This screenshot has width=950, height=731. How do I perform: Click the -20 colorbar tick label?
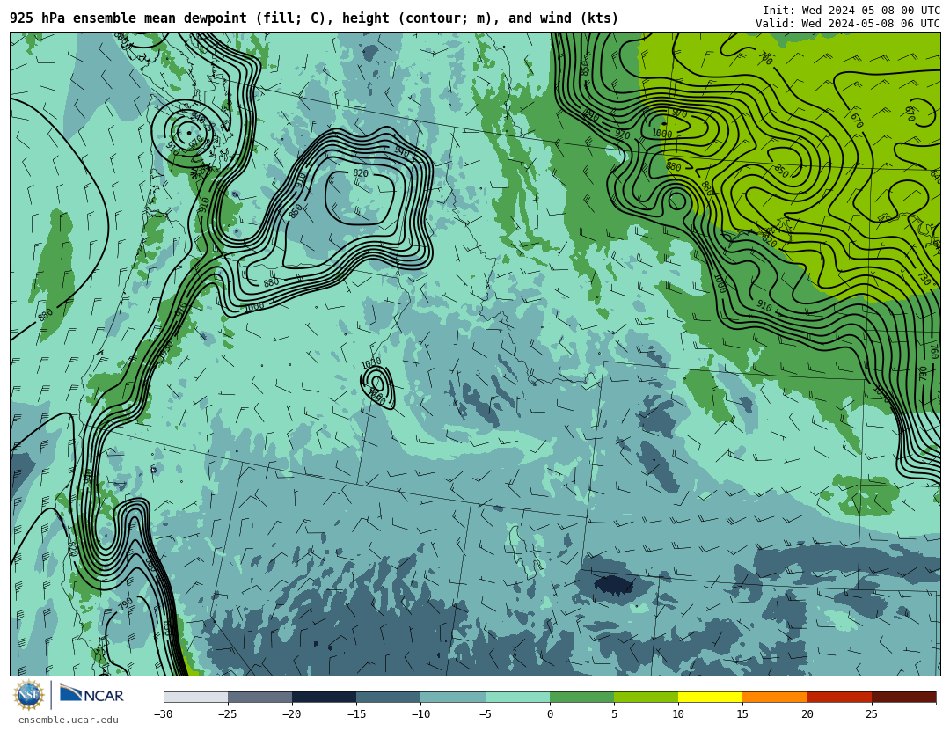coord(291,714)
